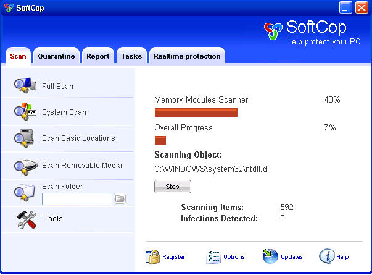The width and height of the screenshot is (372, 275).
Task: Open the Help link
Action: pyautogui.click(x=342, y=257)
